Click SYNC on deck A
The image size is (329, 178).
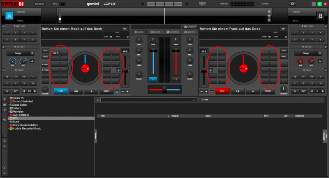[107, 91]
